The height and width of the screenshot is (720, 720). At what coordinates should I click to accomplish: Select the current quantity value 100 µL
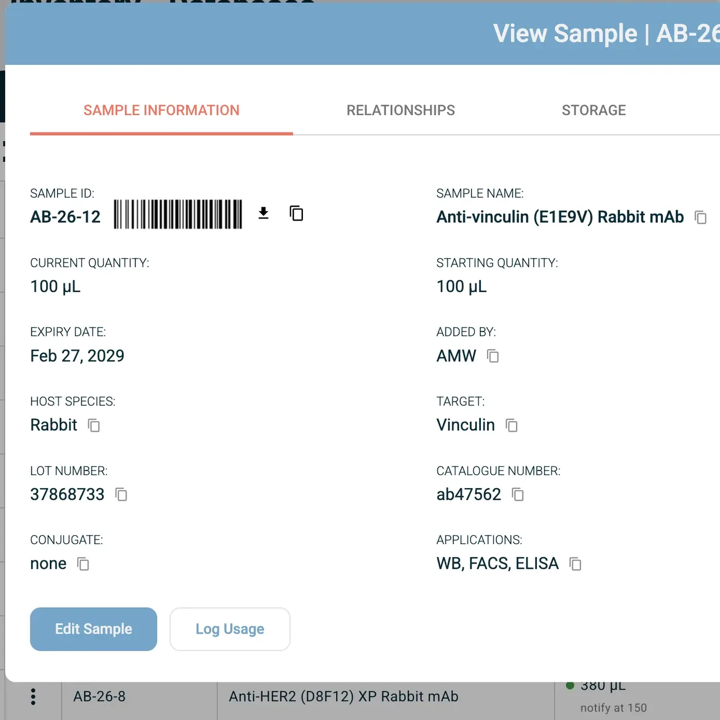coord(56,286)
